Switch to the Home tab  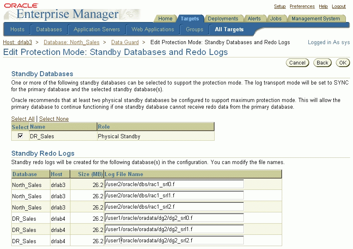pyautogui.click(x=165, y=19)
